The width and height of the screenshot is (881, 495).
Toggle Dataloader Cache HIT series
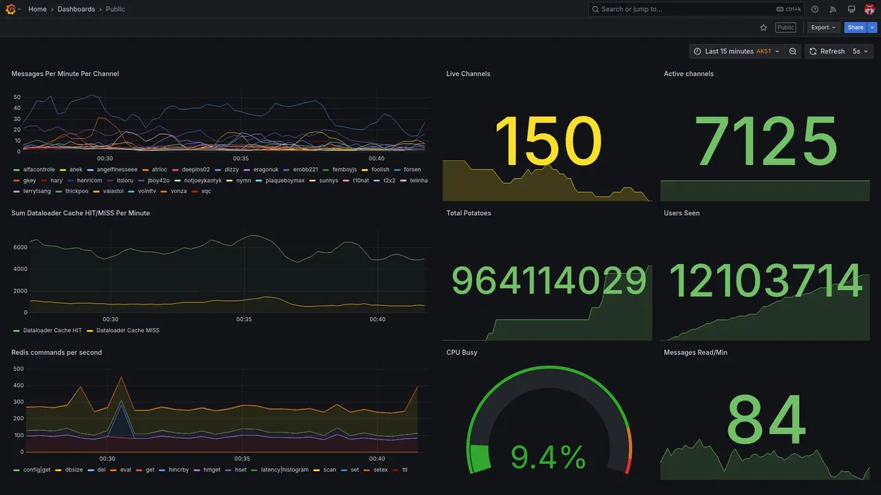pos(52,331)
